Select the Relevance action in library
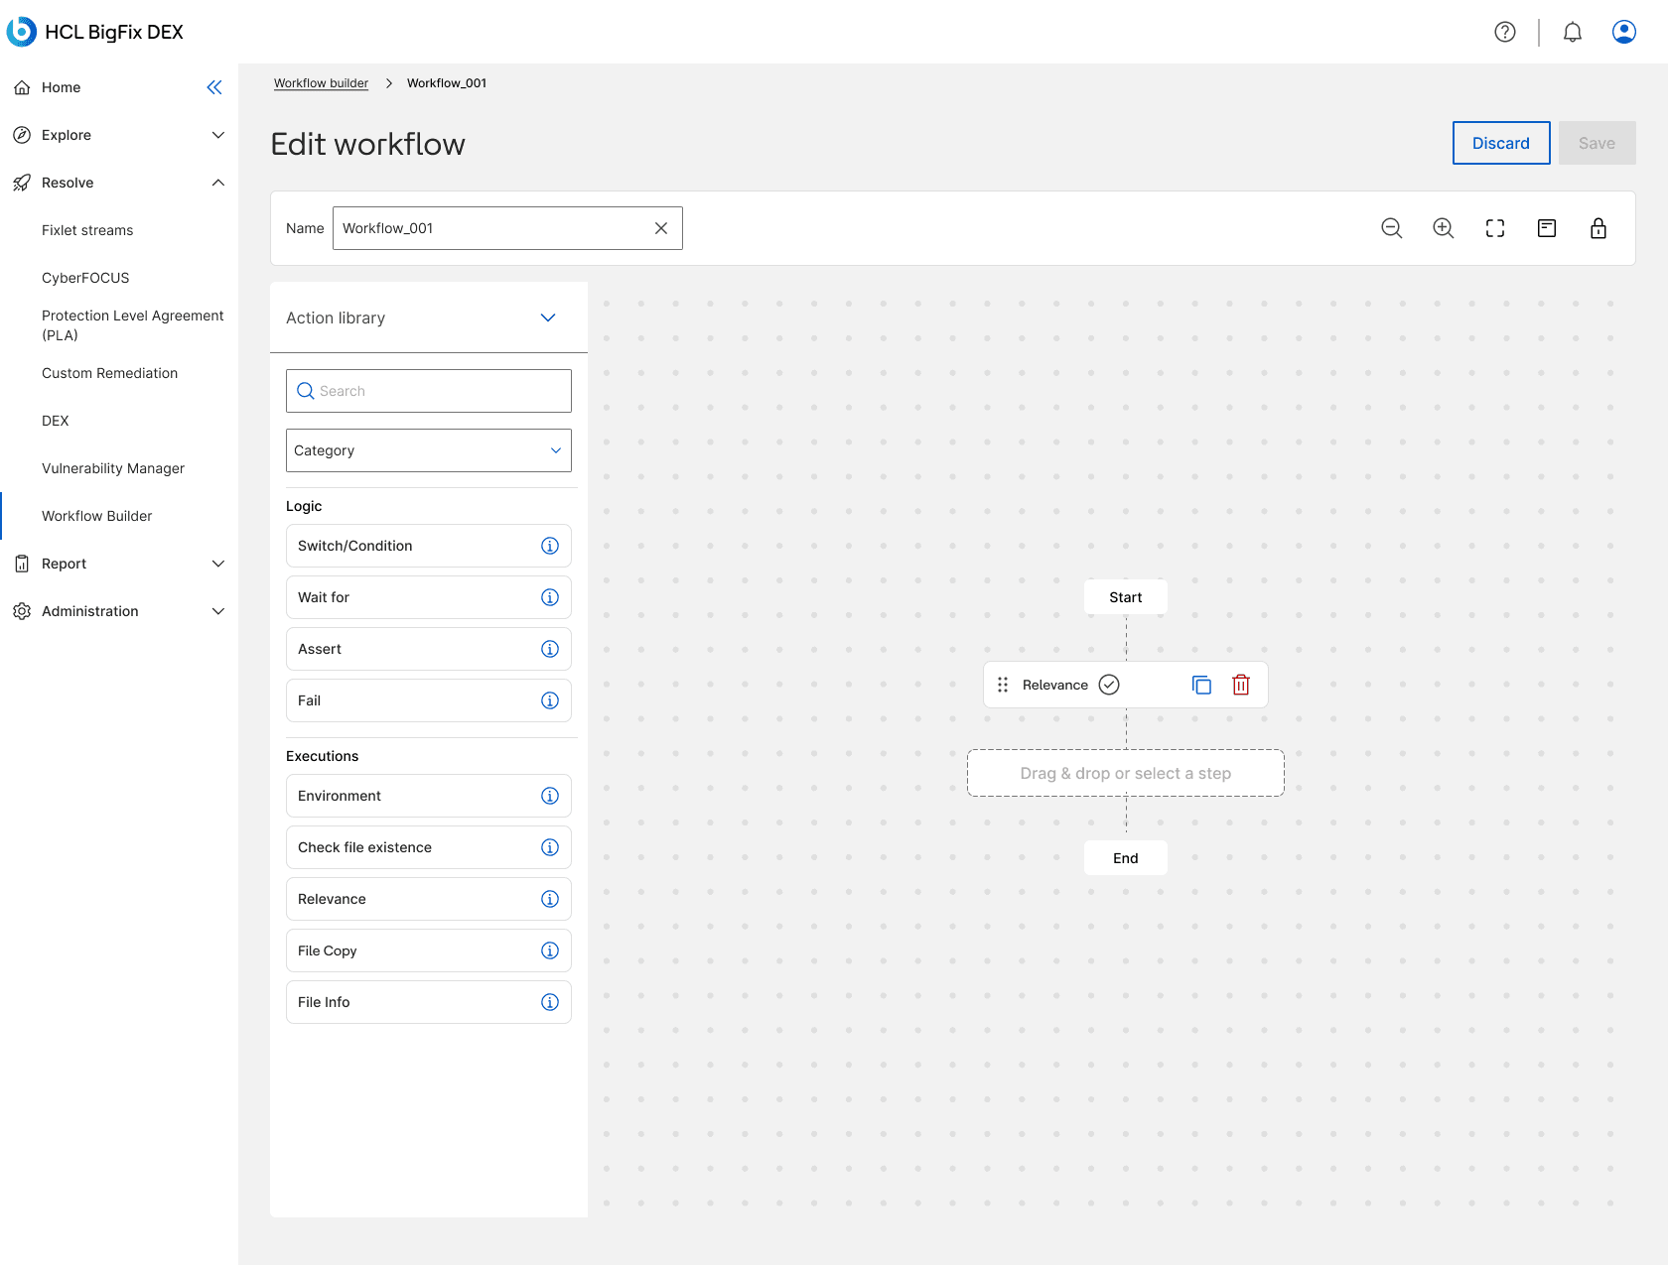Screen dimensions: 1668x1265 pos(429,899)
